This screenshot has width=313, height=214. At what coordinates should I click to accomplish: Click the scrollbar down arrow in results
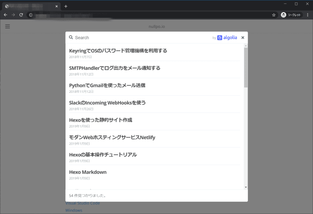pos(246,187)
